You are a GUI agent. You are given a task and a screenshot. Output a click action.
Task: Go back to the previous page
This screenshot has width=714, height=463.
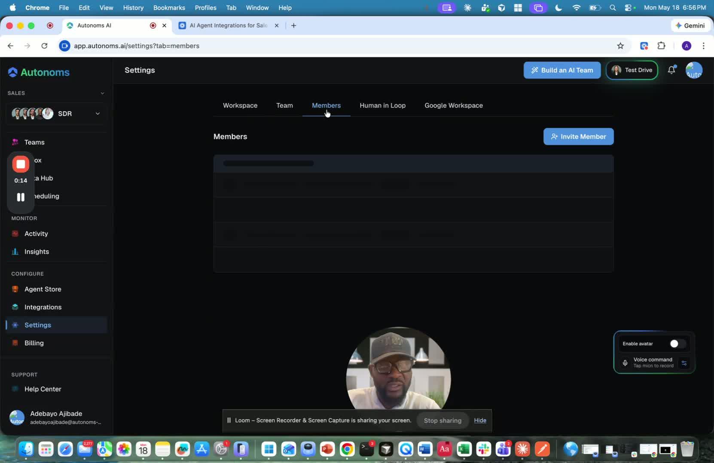point(10,46)
